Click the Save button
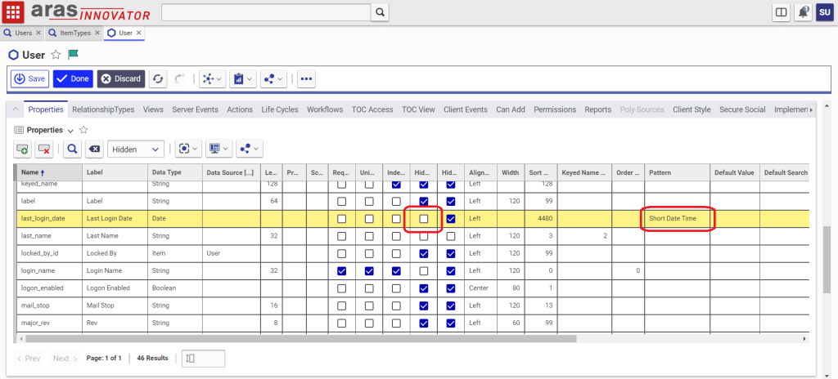Image resolution: width=838 pixels, height=379 pixels. 30,78
